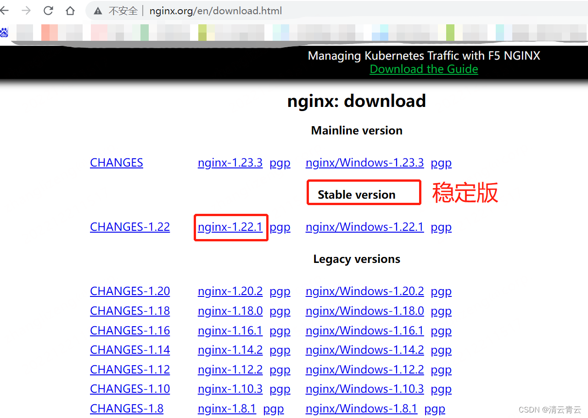
Task: Click the browser forward arrow
Action: pyautogui.click(x=27, y=11)
